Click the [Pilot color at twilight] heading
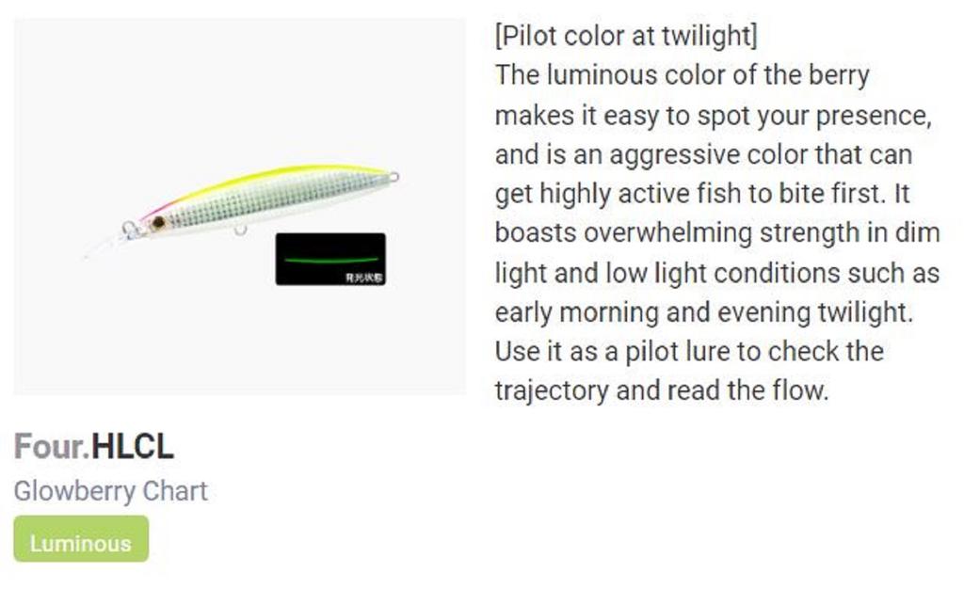 [x=625, y=36]
